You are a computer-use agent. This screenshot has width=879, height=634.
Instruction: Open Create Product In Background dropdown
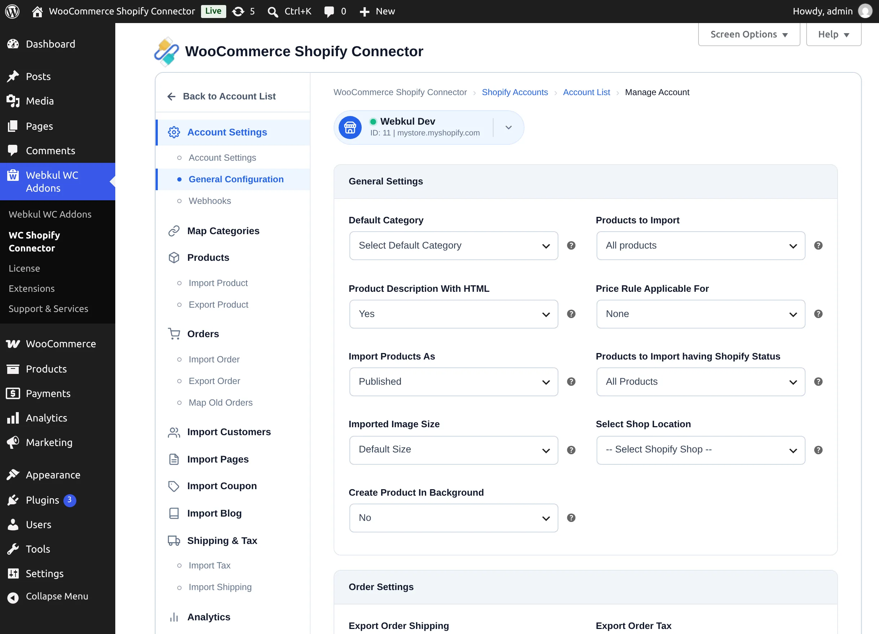point(454,518)
